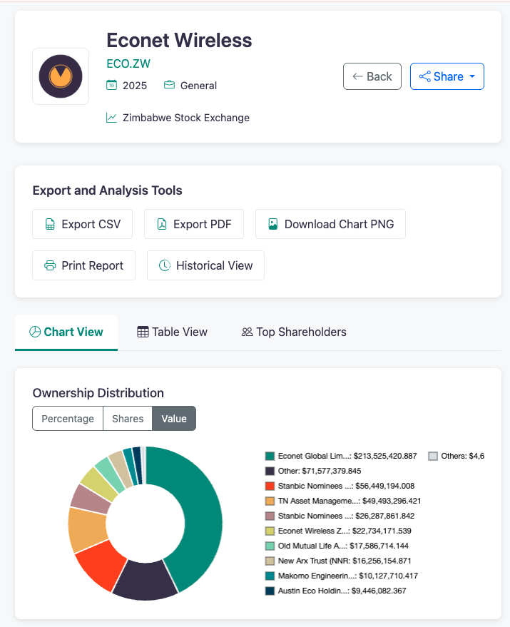Toggle the grey Others legend swatch

point(433,457)
